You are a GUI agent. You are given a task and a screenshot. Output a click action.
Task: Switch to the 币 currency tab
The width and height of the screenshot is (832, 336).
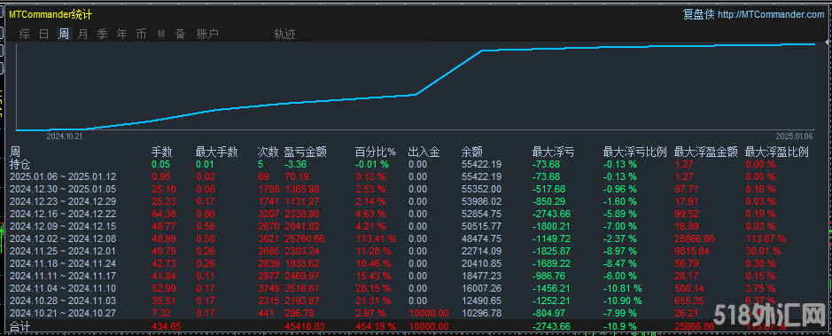pos(141,34)
